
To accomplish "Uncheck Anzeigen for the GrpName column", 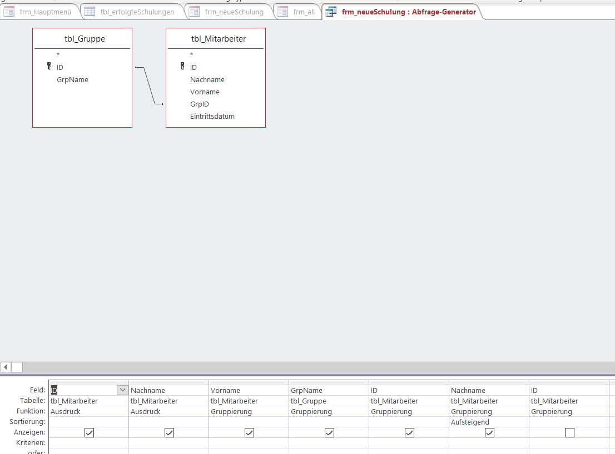I will 329,432.
